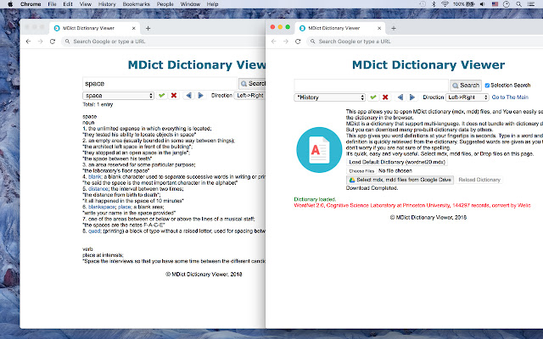Click next arrow icon in right window
This screenshot has height=339, width=543.
pos(412,97)
